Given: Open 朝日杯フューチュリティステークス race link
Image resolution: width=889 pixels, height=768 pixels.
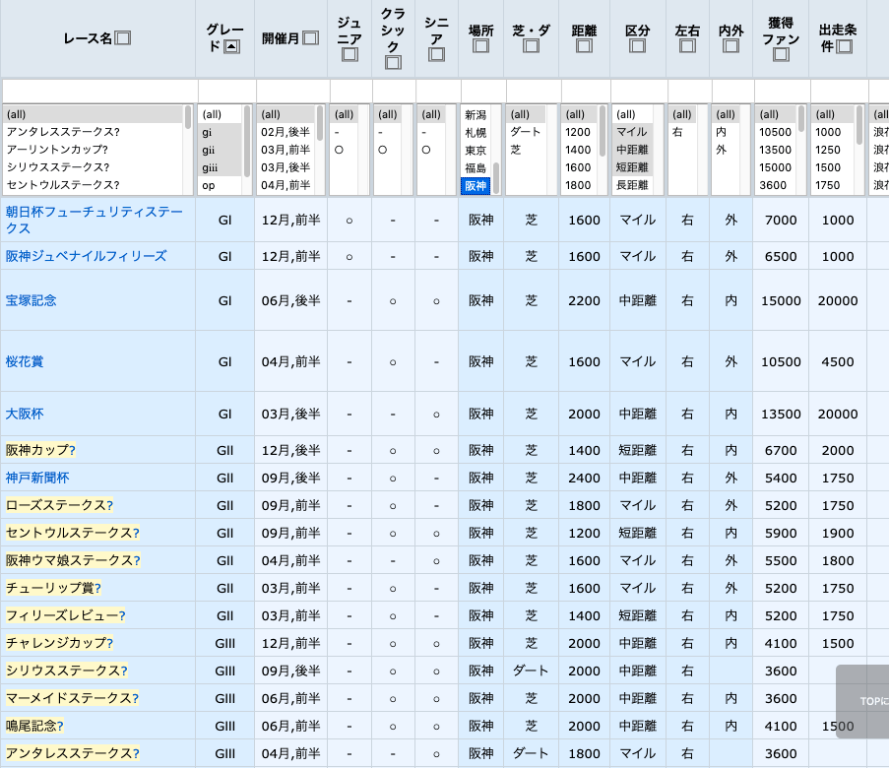Looking at the screenshot, I should (89, 213).
